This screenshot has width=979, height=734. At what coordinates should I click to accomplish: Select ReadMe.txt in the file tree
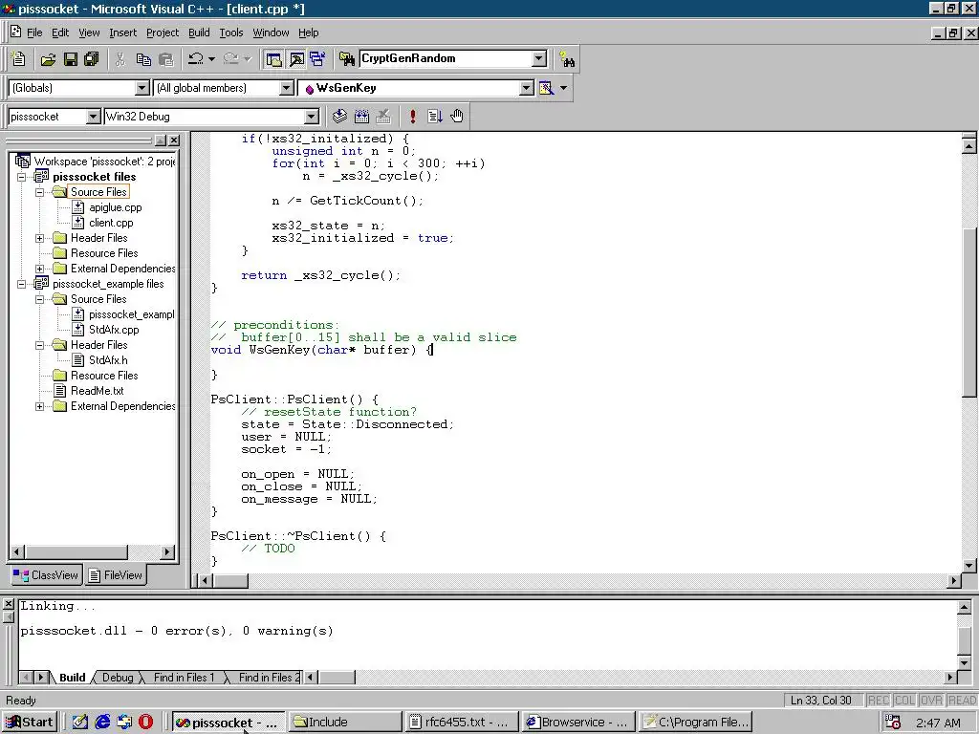click(x=97, y=391)
